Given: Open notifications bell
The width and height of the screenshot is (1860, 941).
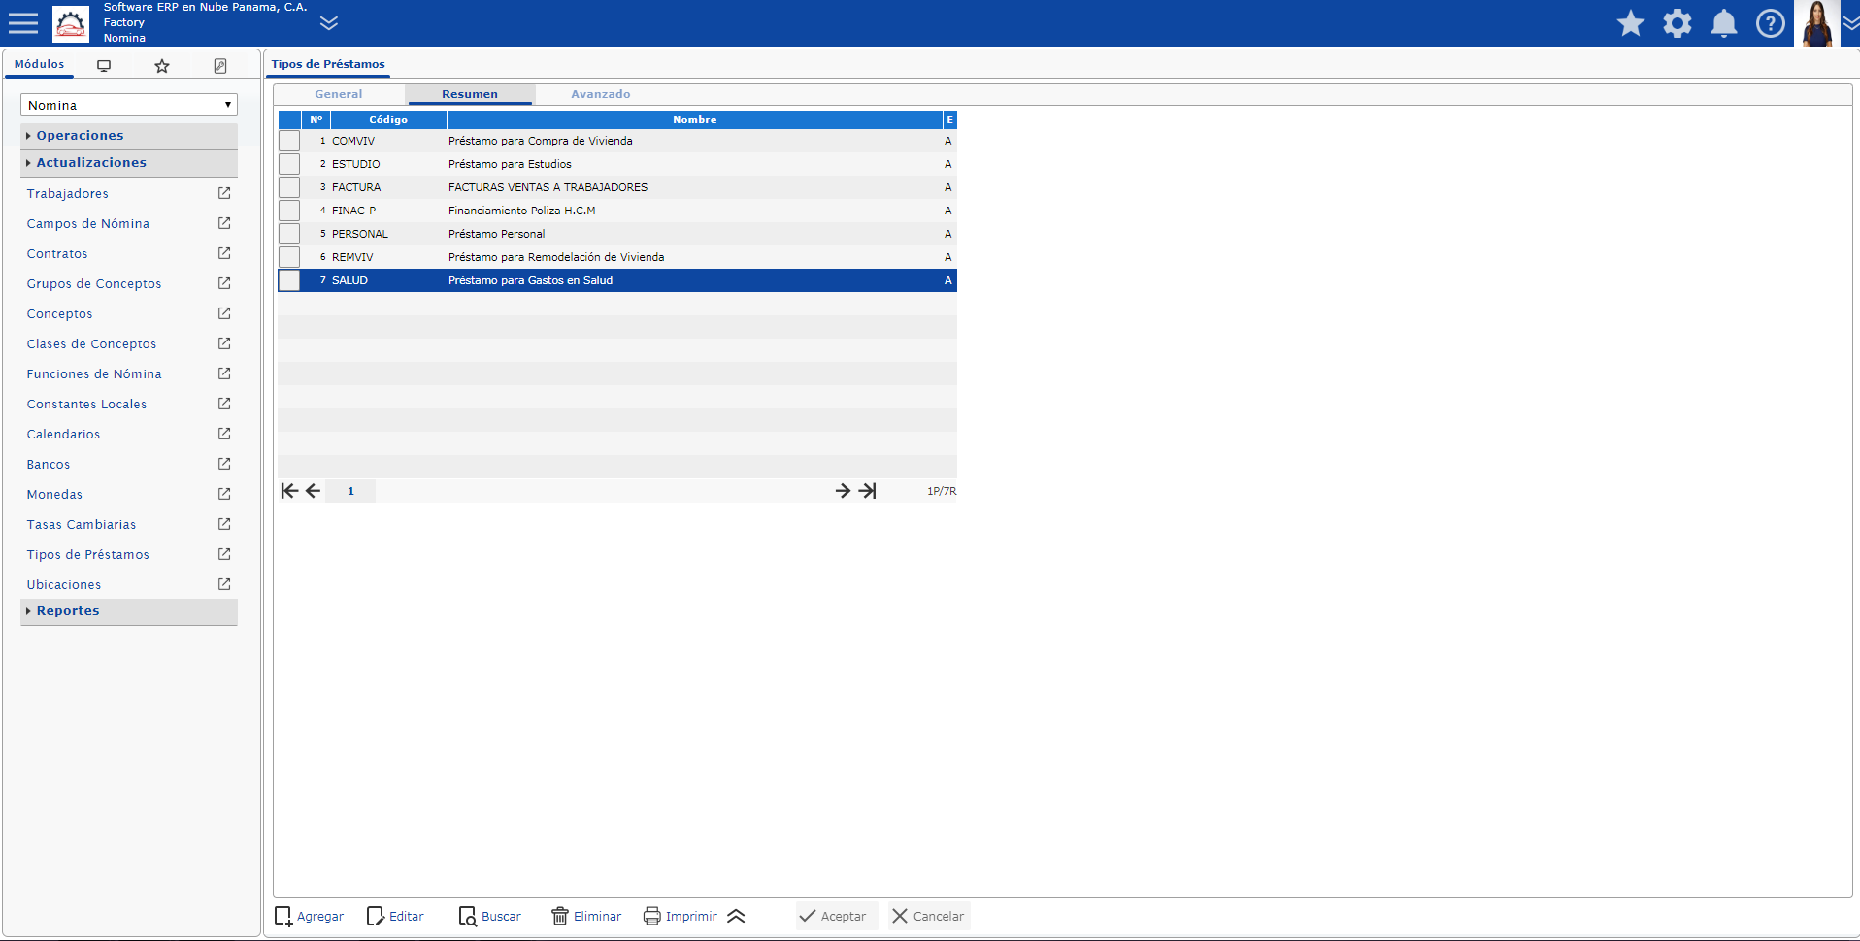Looking at the screenshot, I should point(1724,23).
